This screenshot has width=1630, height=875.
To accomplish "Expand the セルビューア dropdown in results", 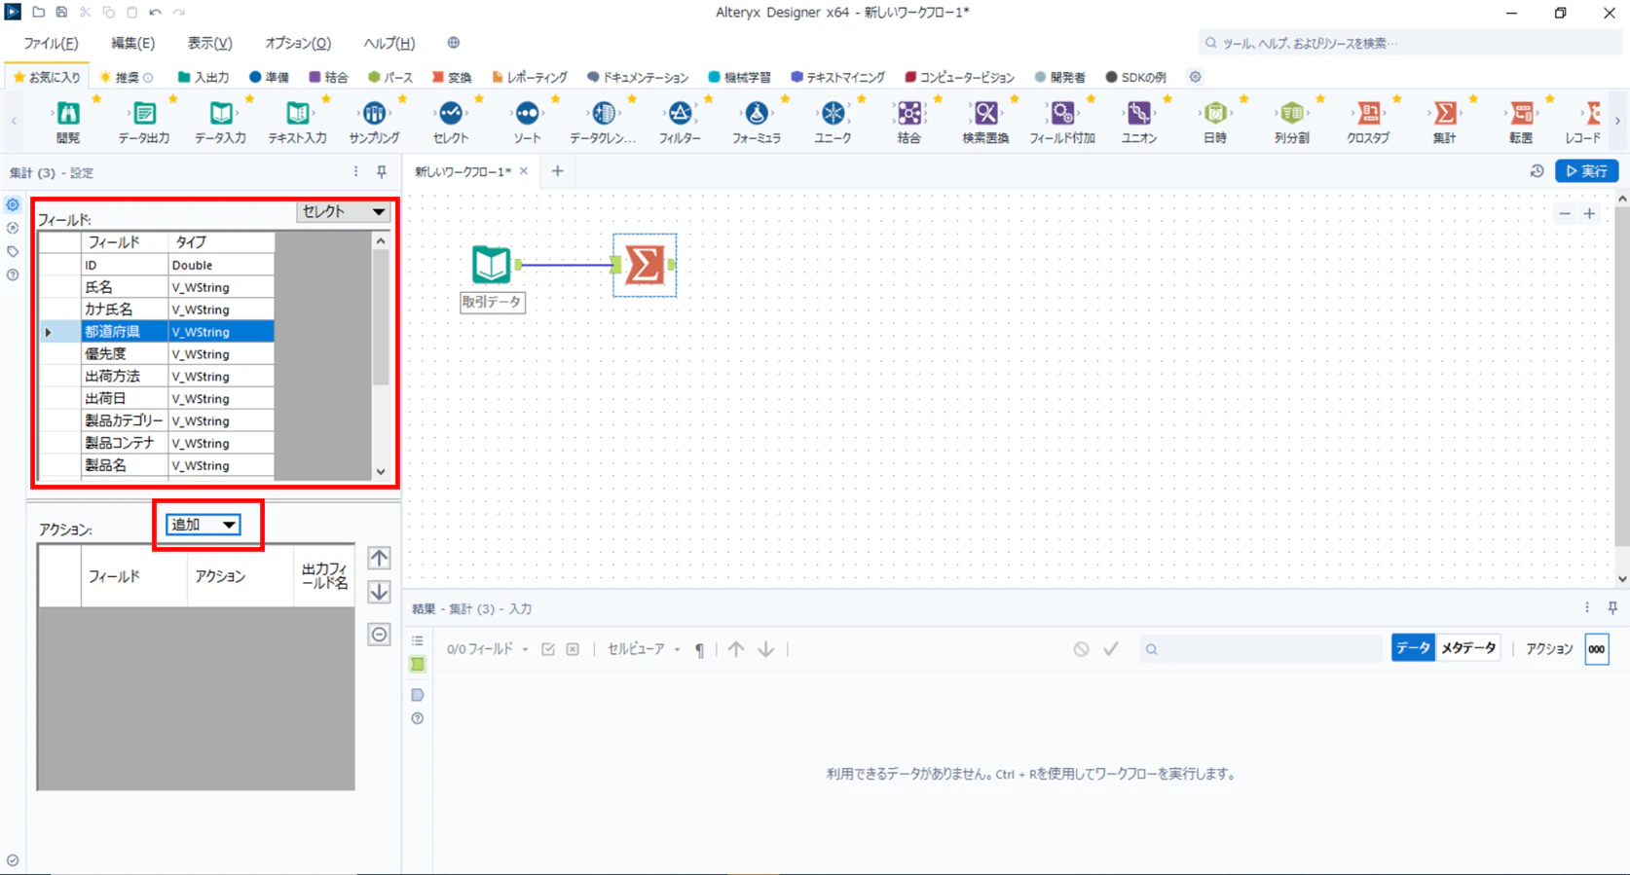I will pyautogui.click(x=644, y=649).
